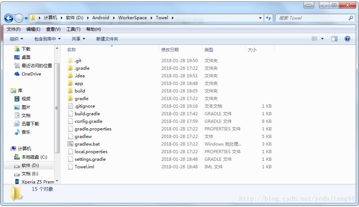Select 计算机 in the navigation pane
The width and height of the screenshot is (359, 207).
coord(21,148)
